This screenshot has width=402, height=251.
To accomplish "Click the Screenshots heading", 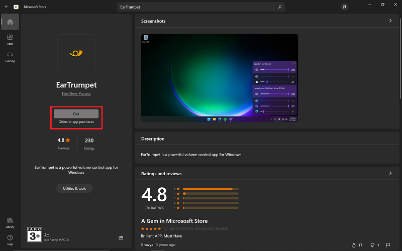I will (x=153, y=21).
